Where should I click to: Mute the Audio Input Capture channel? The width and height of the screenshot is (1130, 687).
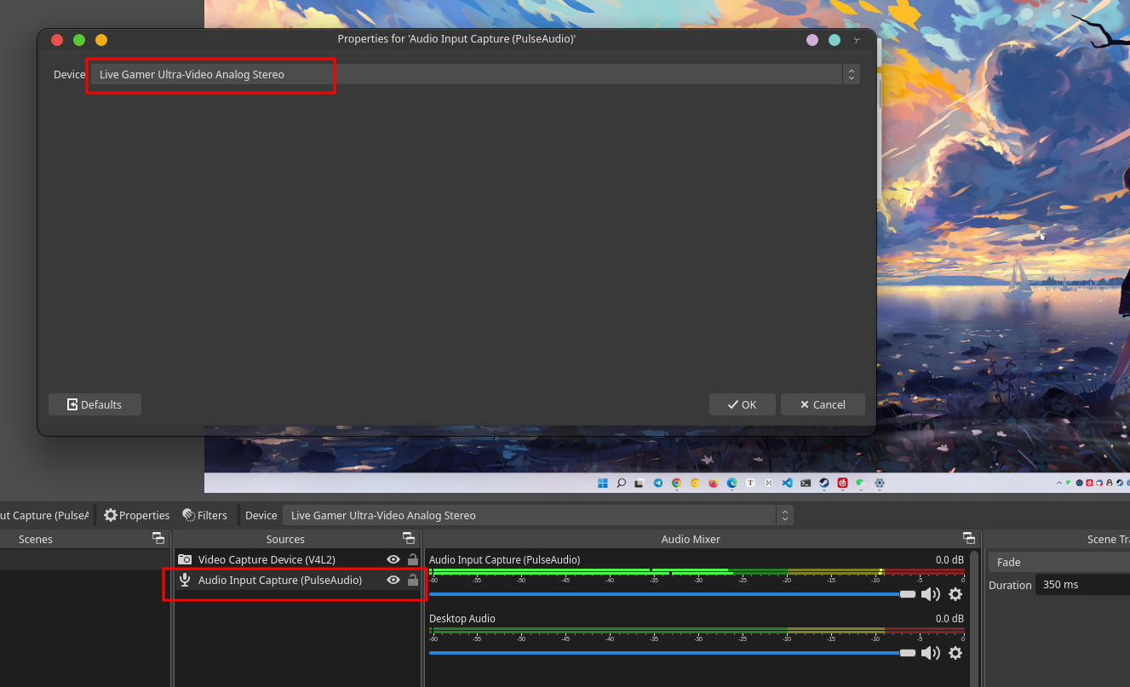(x=931, y=594)
